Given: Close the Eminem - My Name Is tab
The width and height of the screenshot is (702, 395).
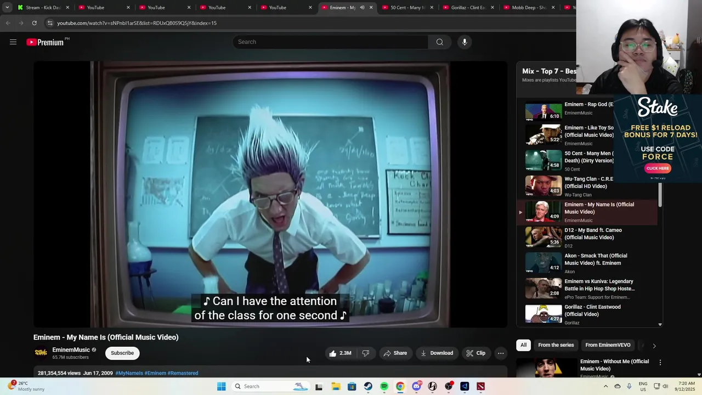Looking at the screenshot, I should coord(371,8).
